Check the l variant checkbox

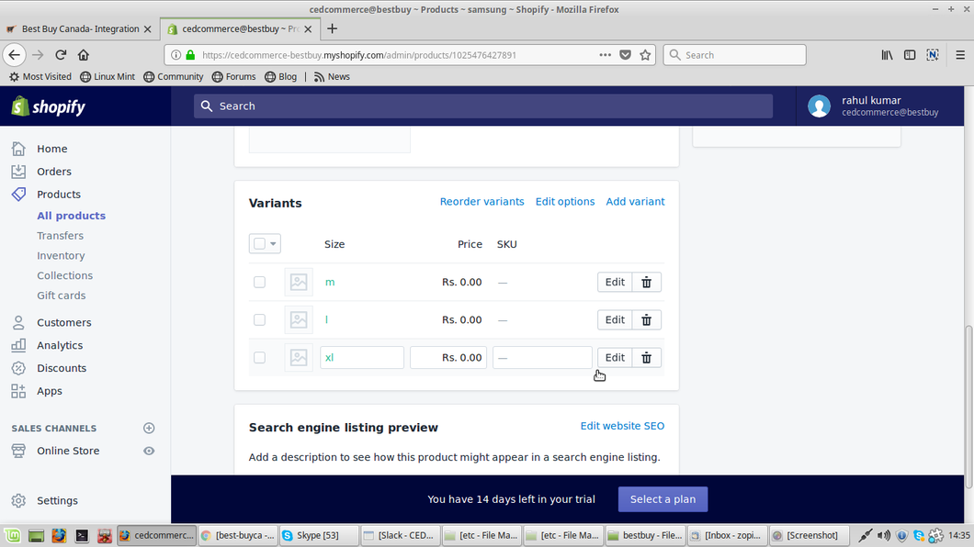259,320
